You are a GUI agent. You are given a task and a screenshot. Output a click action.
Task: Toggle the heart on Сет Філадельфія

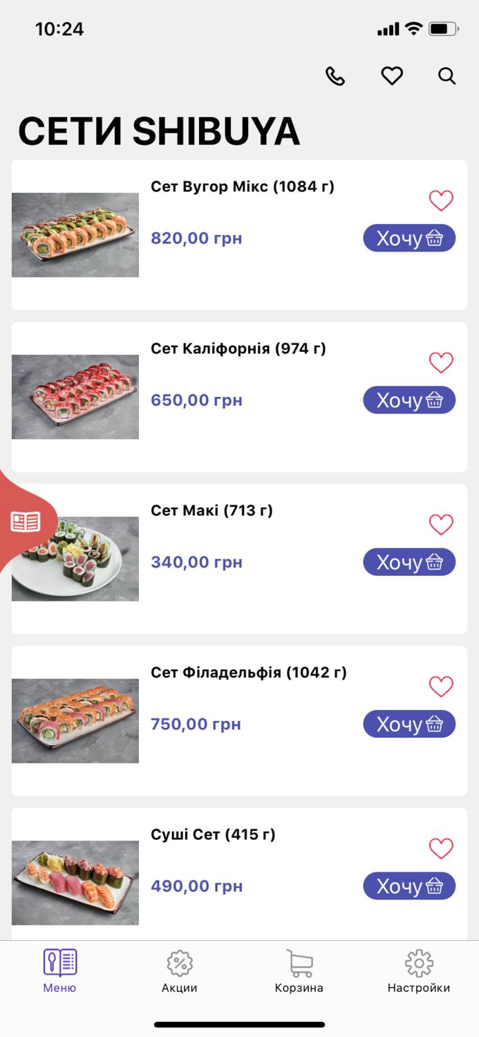pos(441,686)
